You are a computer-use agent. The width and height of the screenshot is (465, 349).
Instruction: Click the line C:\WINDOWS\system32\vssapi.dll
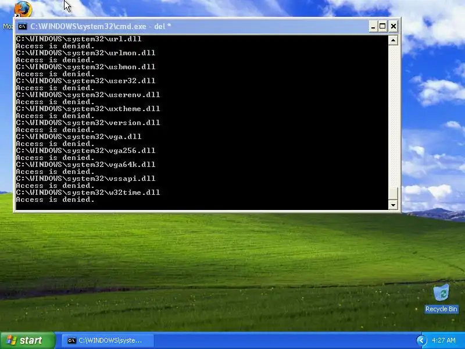tap(85, 179)
